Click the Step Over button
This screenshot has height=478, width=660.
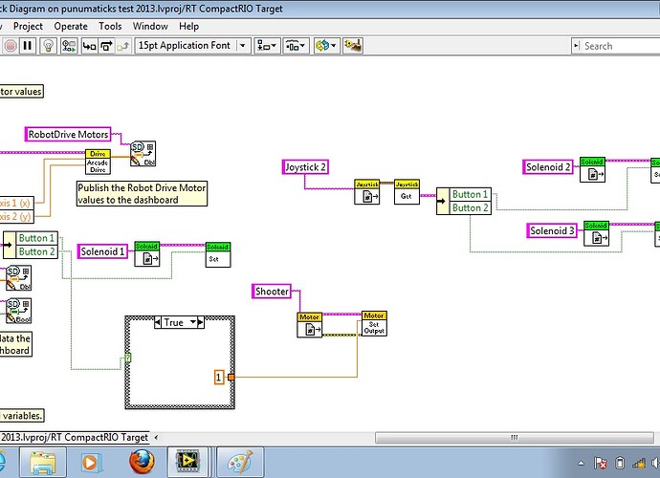coord(106,46)
